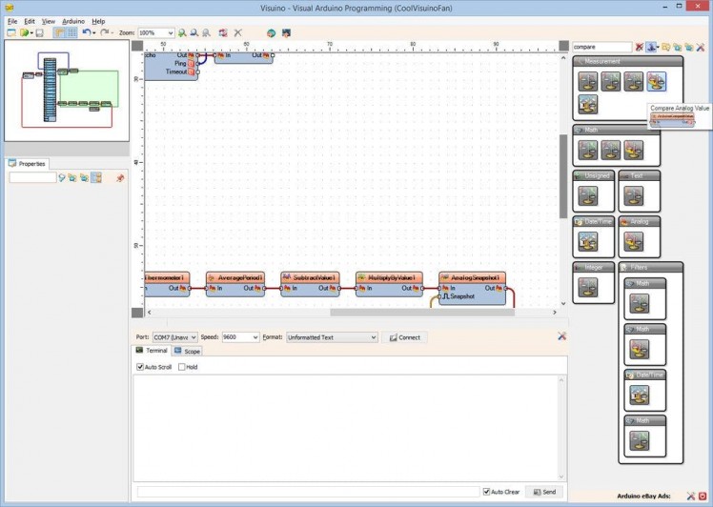Open the Port COM7 dropdown
Viewport: 713px width, 507px height.
[x=175, y=337]
